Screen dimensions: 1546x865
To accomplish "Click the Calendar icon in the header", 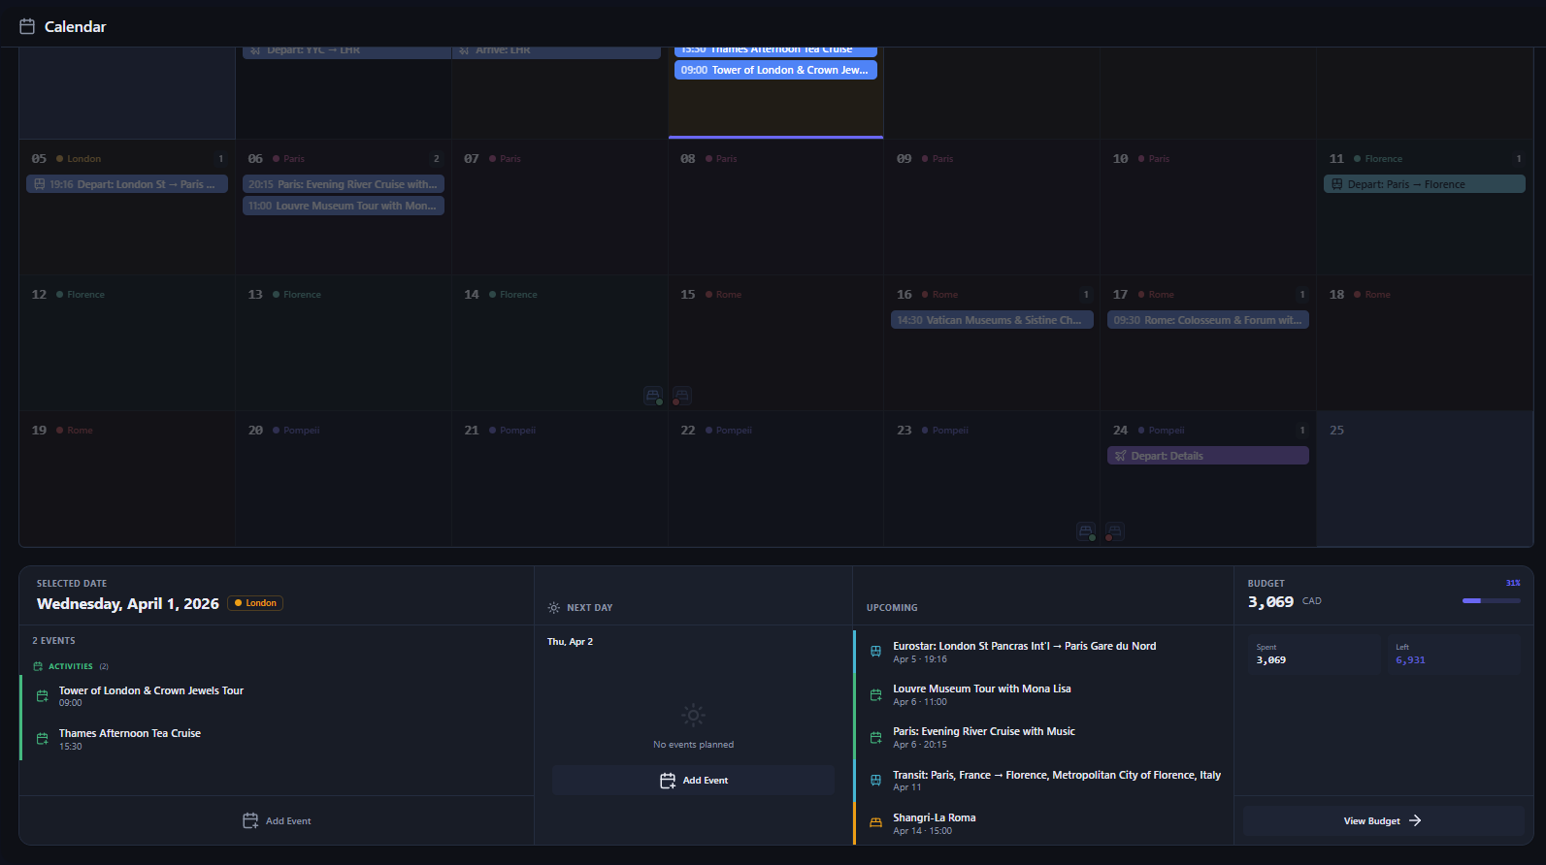I will [27, 26].
